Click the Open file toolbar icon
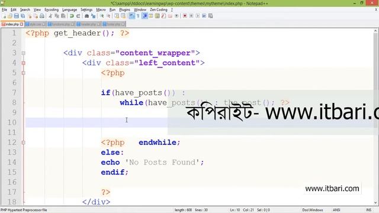This screenshot has height=213, width=379. point(10,16)
